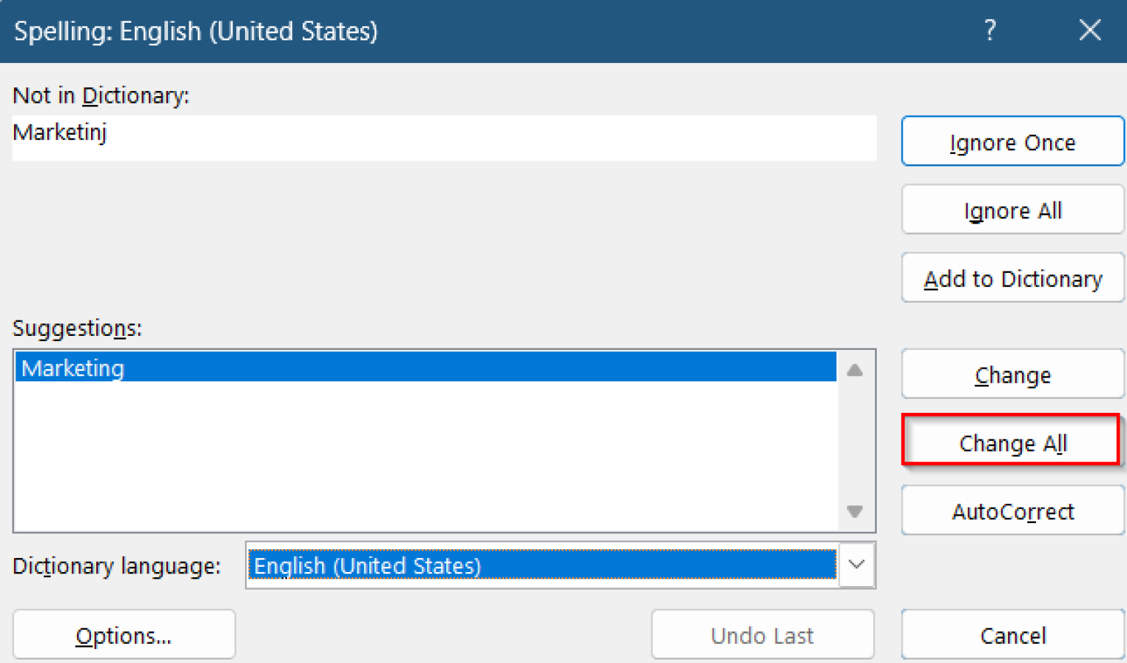Cancel the spelling check
The height and width of the screenshot is (663, 1127).
pyautogui.click(x=1012, y=635)
